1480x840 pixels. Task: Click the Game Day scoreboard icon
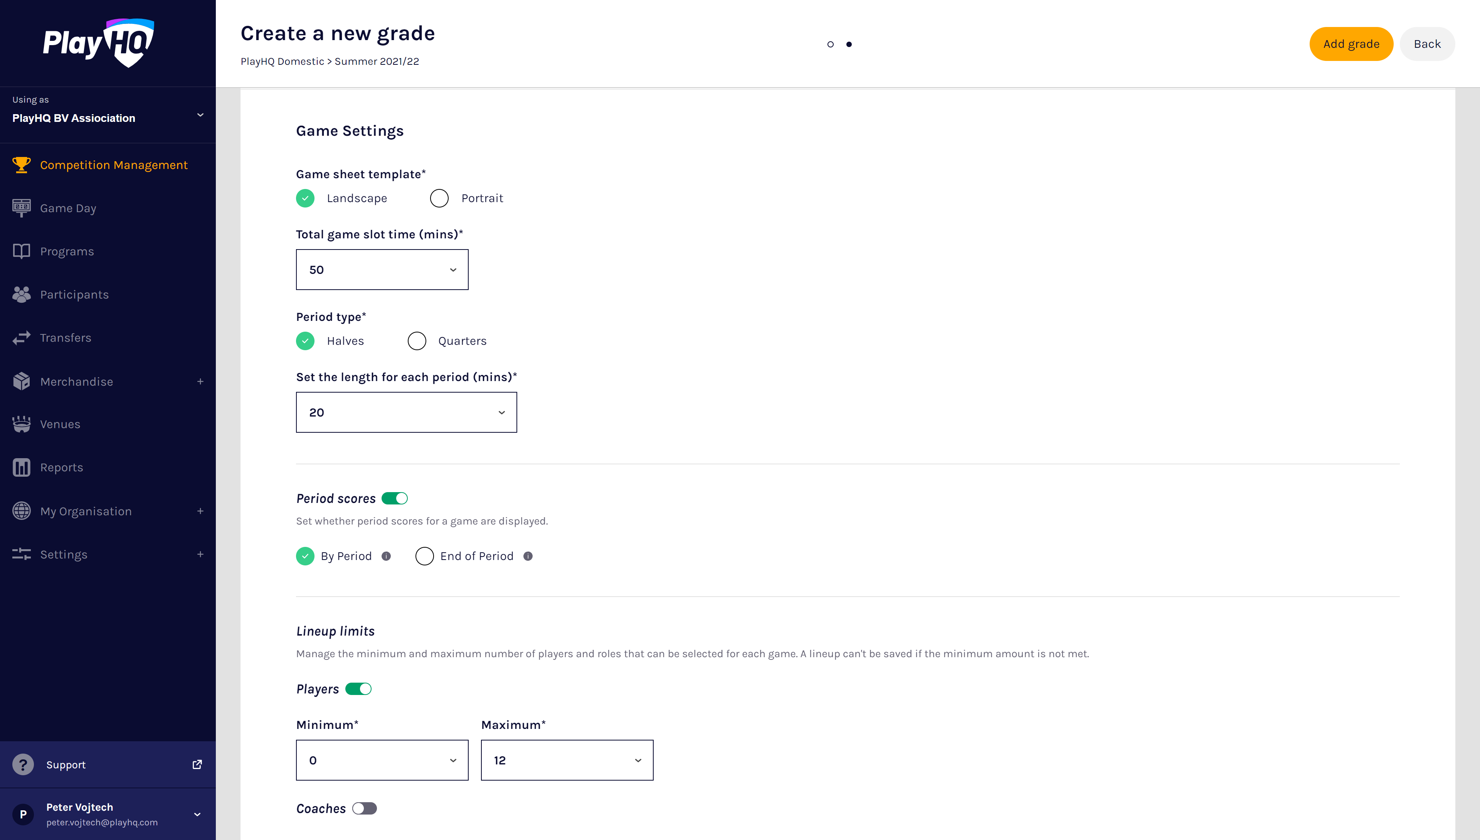click(x=21, y=208)
